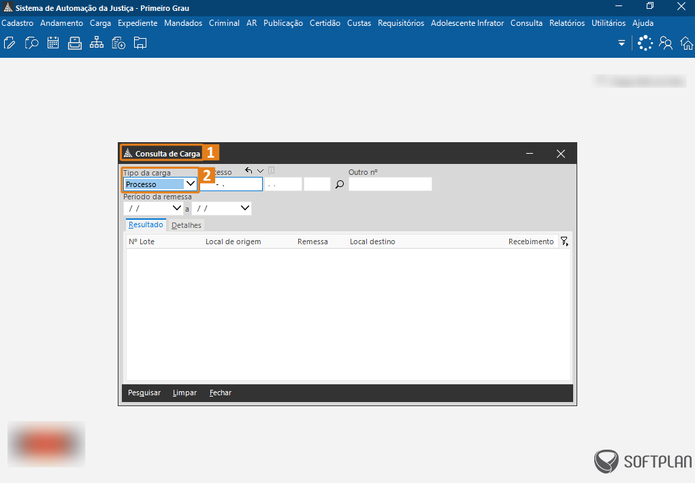Click the Outro nº input field

click(x=390, y=184)
